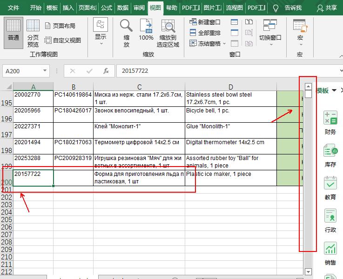Viewport: 343px width, 279px height.
Task: Open the Name Box dropdown arrow
Action: tap(45, 71)
